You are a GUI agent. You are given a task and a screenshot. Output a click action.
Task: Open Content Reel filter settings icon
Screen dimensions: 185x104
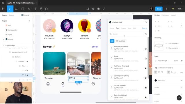coord(146,34)
